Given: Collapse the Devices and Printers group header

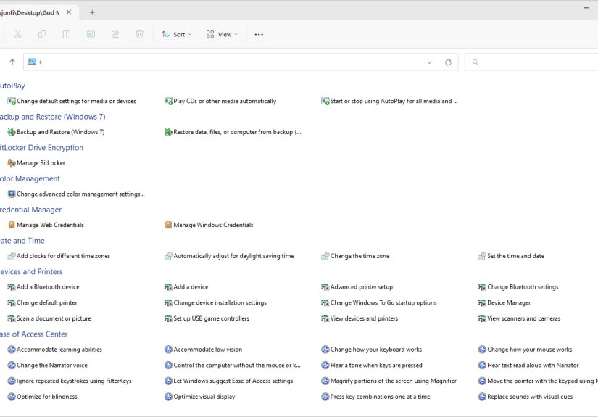Looking at the screenshot, I should (31, 272).
